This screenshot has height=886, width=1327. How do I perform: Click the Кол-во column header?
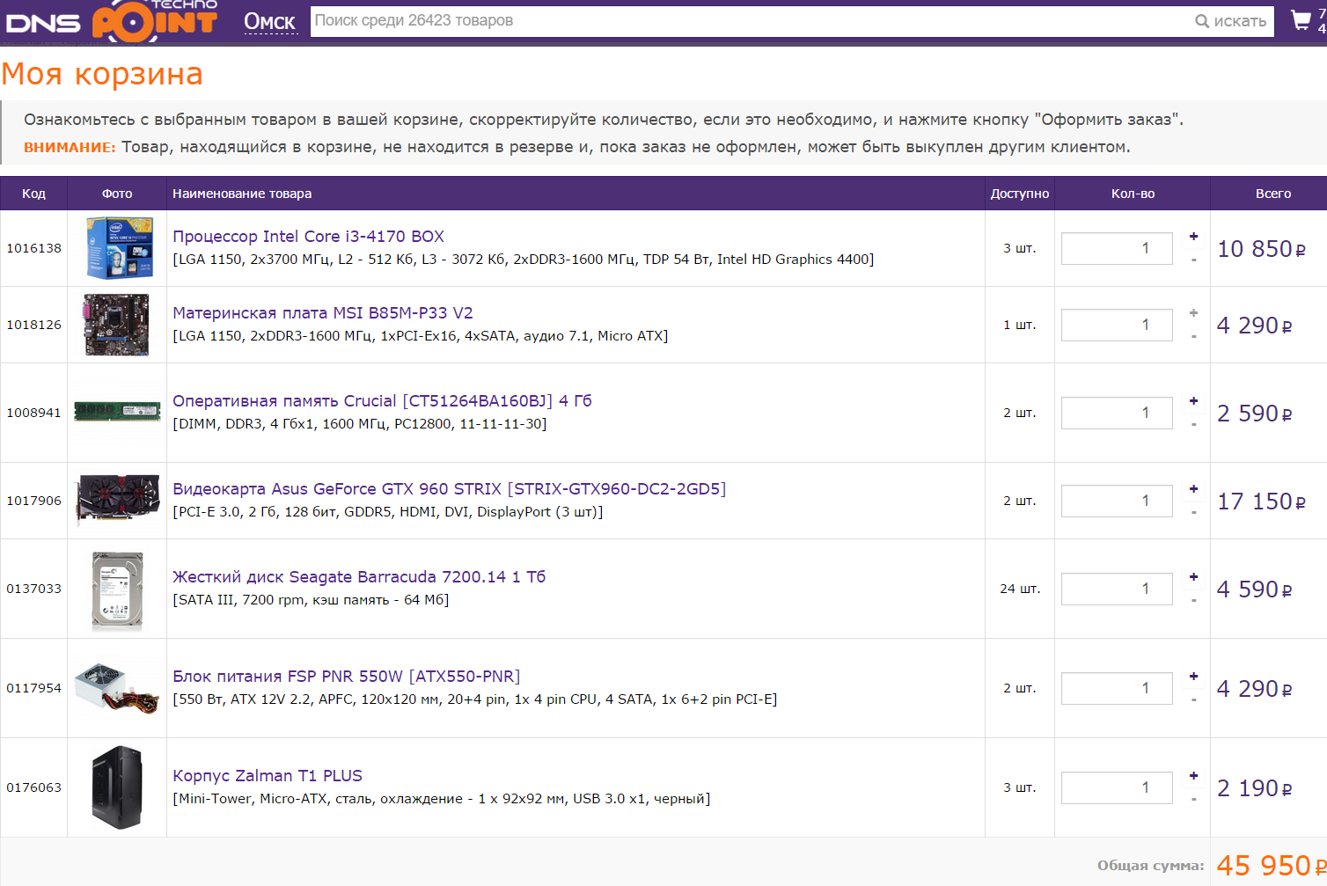pos(1133,194)
